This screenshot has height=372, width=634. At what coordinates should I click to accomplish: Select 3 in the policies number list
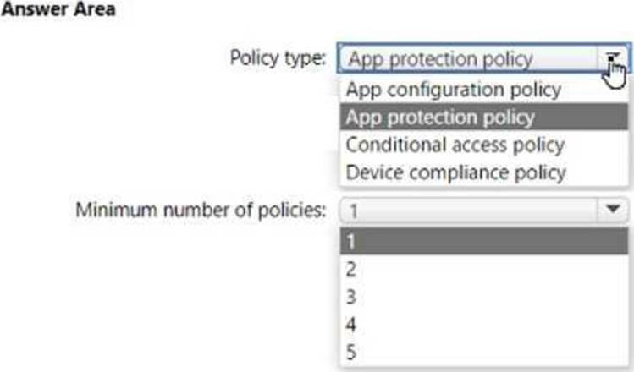pyautogui.click(x=350, y=297)
